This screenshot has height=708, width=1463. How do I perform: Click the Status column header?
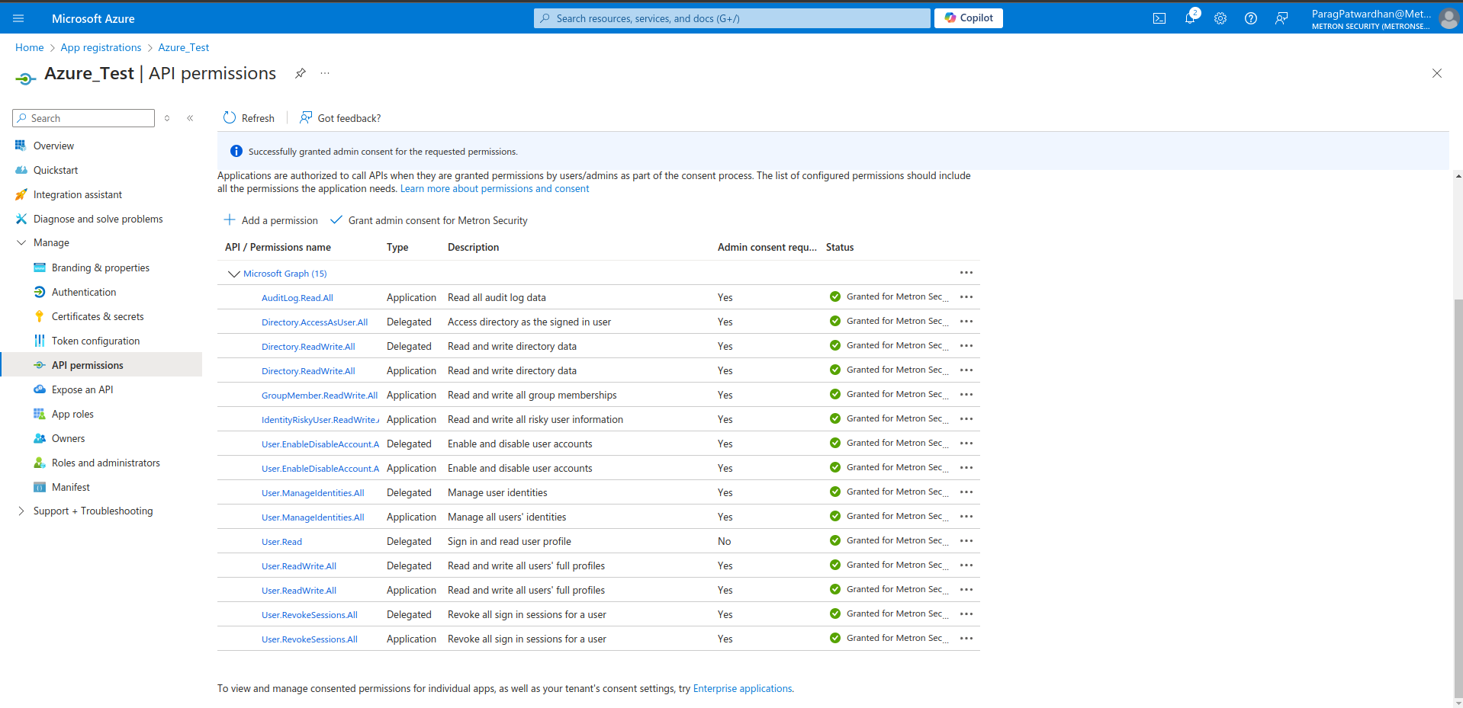840,247
